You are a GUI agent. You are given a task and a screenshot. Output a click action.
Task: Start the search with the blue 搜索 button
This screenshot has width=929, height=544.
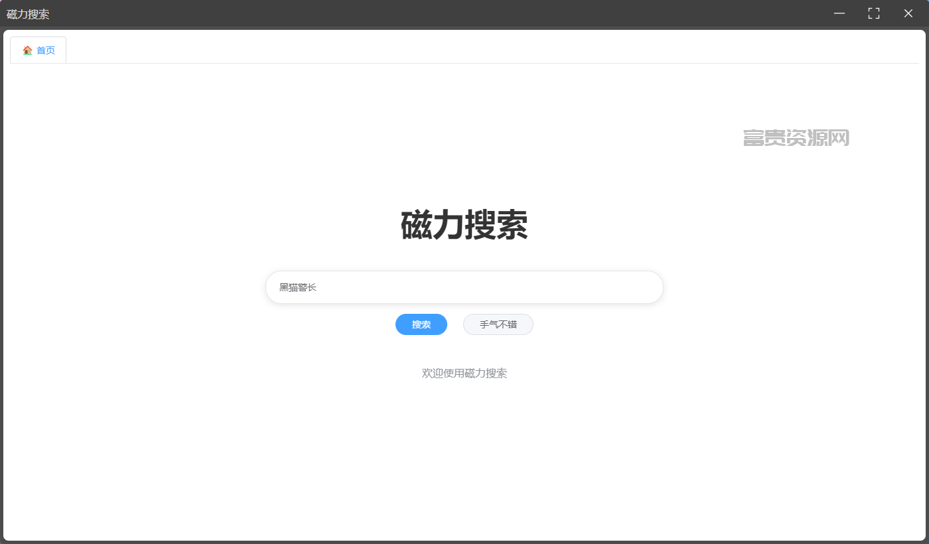(421, 324)
